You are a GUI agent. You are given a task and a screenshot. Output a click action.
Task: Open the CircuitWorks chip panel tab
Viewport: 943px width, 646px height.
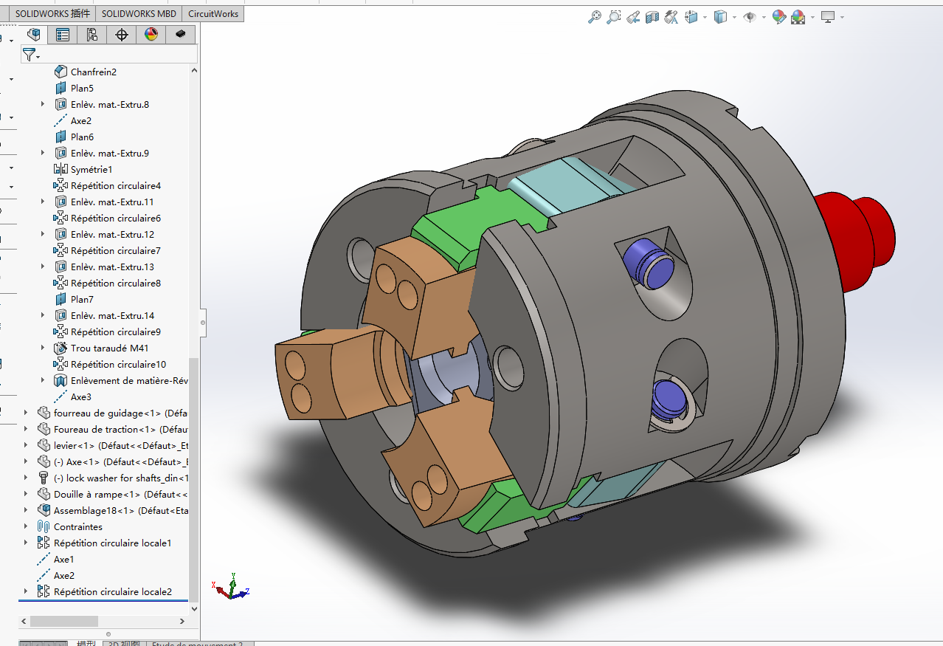coord(181,34)
